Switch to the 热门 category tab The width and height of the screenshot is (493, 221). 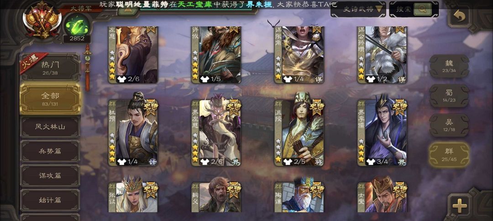[50, 67]
